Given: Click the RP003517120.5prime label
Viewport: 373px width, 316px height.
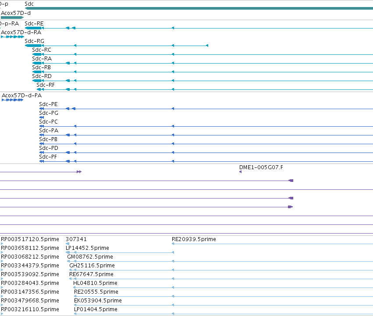Looking at the screenshot, I should pos(30,239).
